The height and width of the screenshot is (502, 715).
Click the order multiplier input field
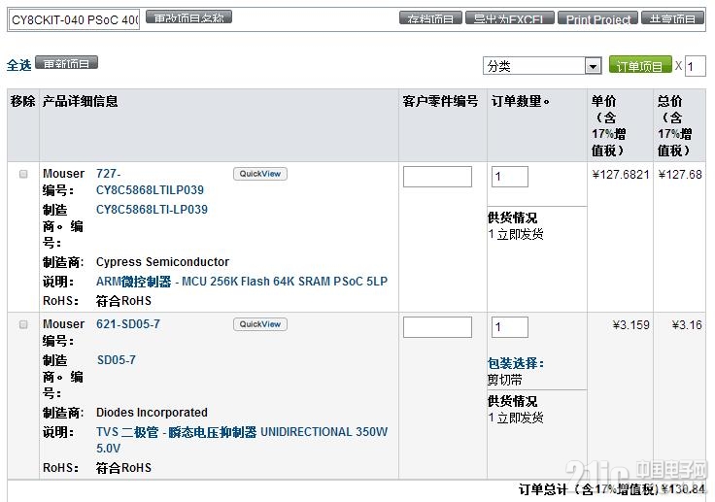[695, 66]
